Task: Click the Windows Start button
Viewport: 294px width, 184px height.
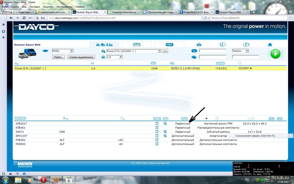Action: (5, 180)
